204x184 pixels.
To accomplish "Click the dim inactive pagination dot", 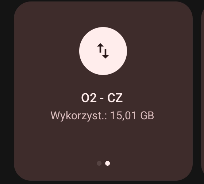I will (99, 163).
